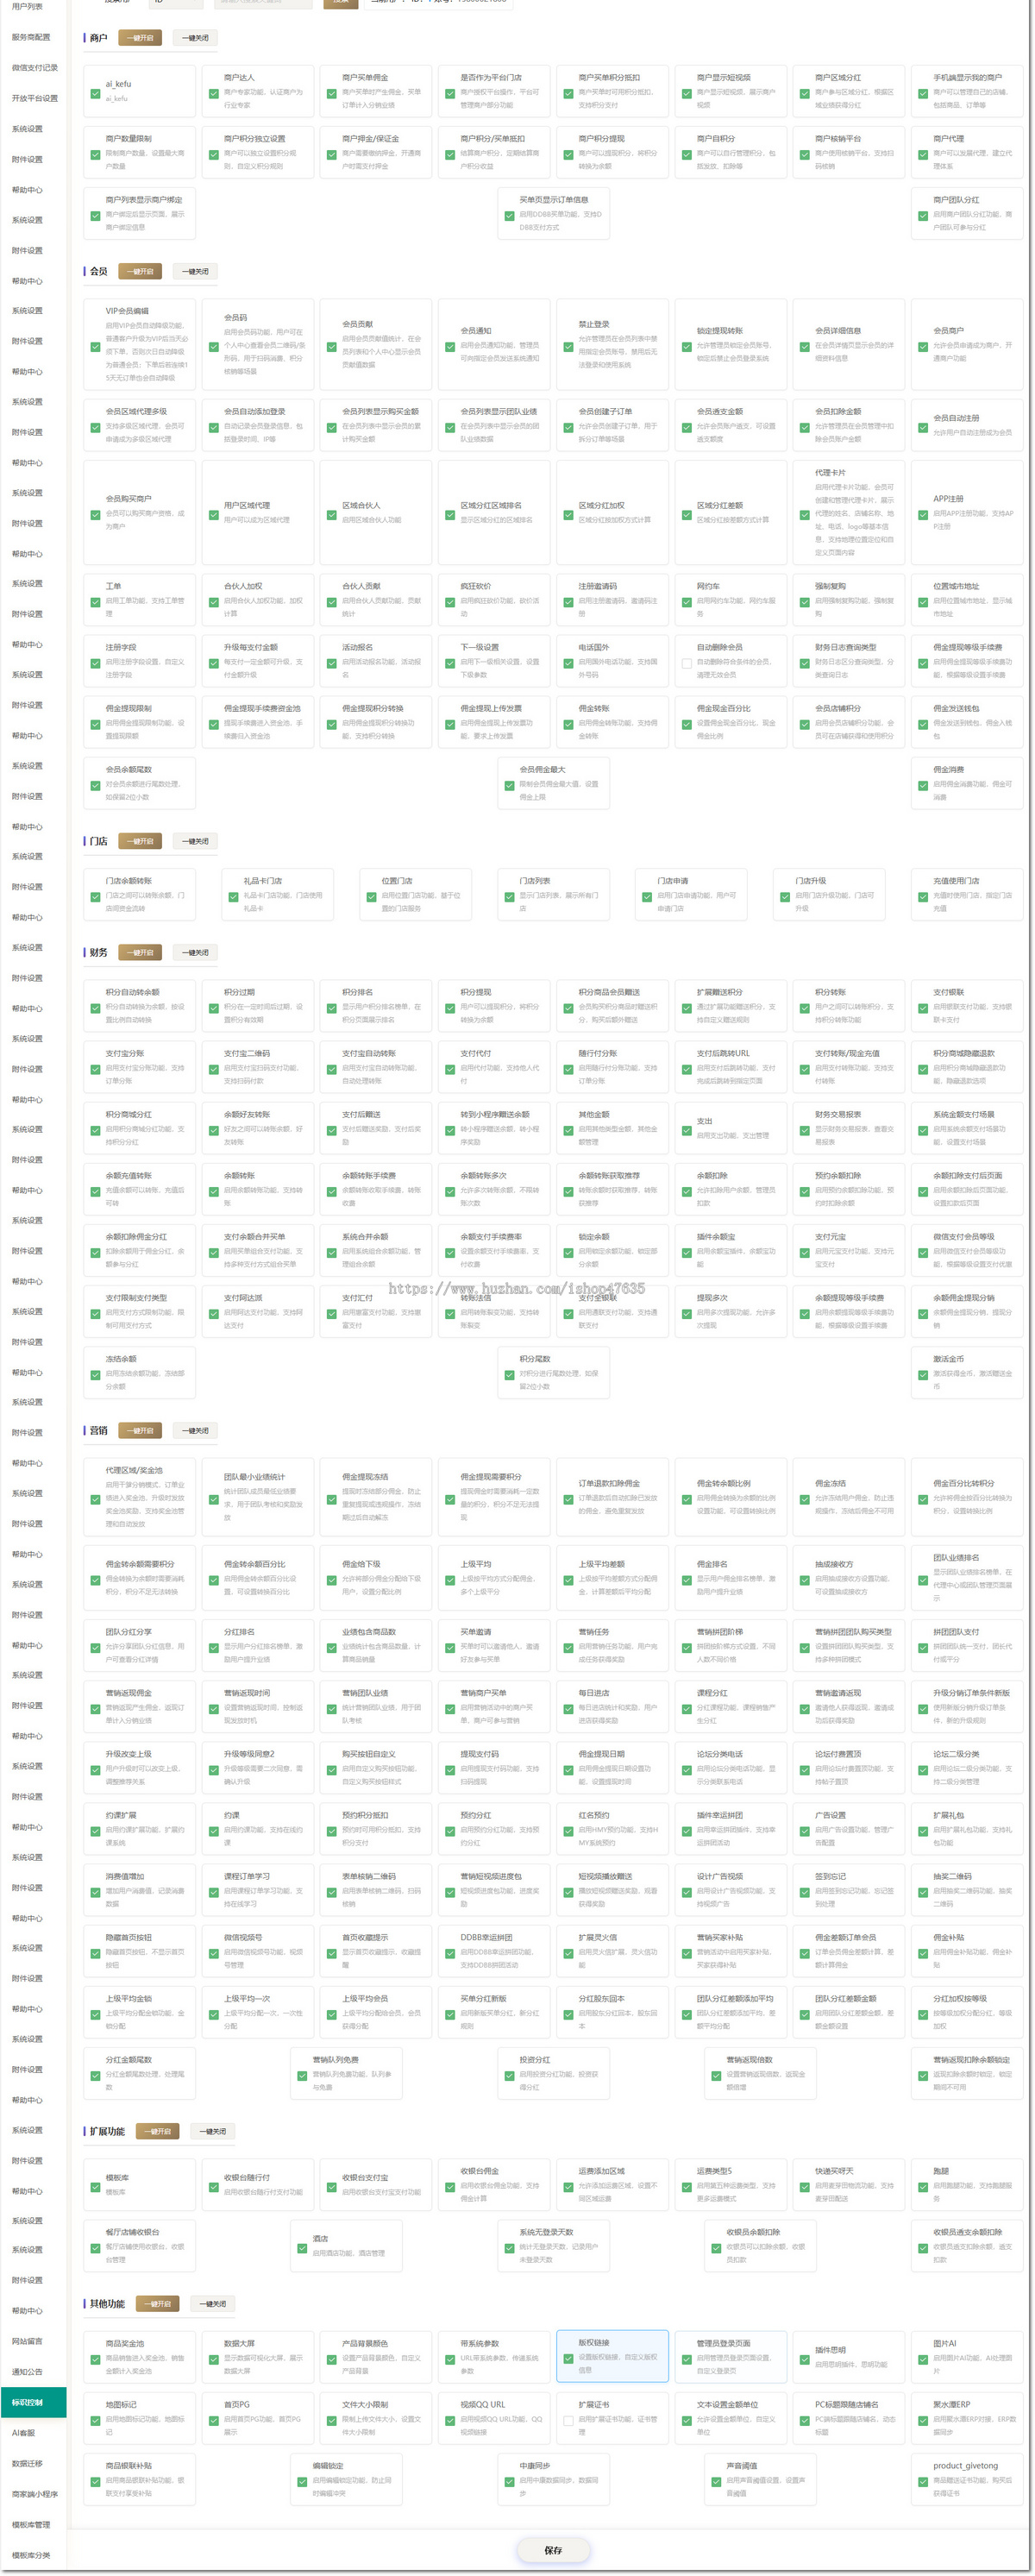
Task: Open 微信支付记录 in the sidebar
Action: (35, 68)
